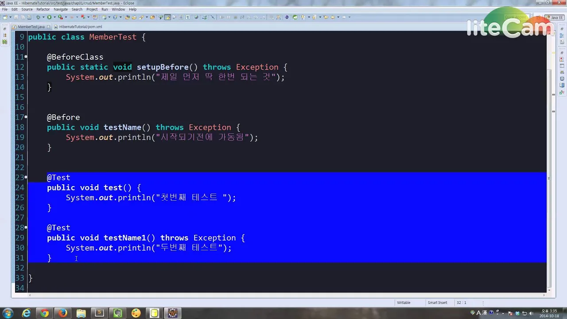Open Firefox from taskbar
Screen dimensions: 567x319
click(x=63, y=313)
